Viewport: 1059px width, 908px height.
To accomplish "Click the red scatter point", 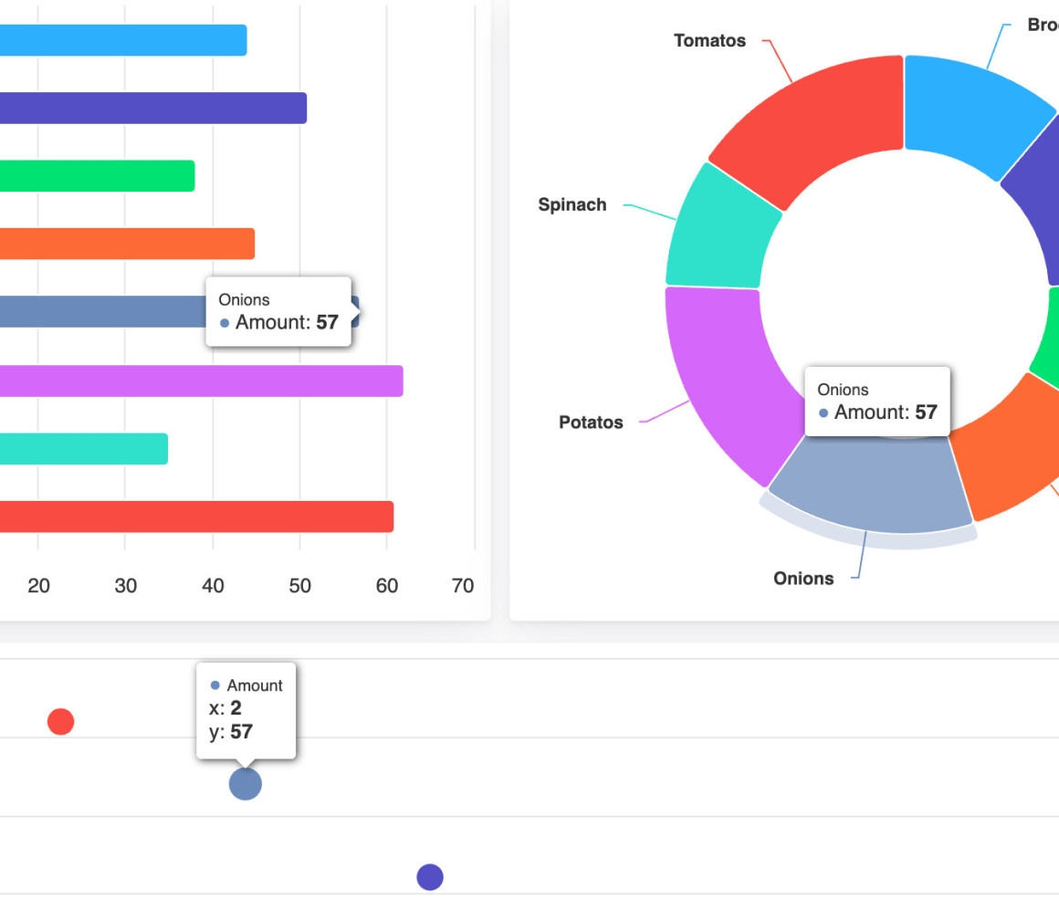I will 61,722.
